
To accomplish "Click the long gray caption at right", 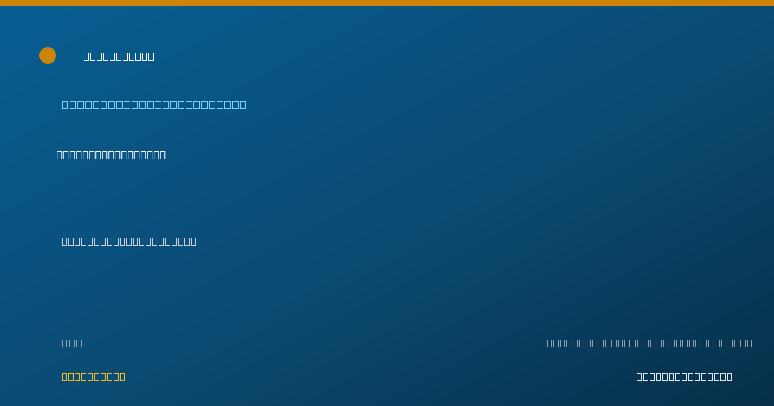I will pyautogui.click(x=650, y=343).
